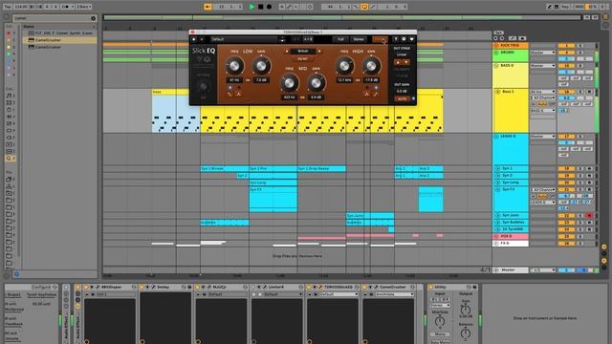612x344 pixels.
Task: Arm the Arrangement Record button
Action: point(269,7)
